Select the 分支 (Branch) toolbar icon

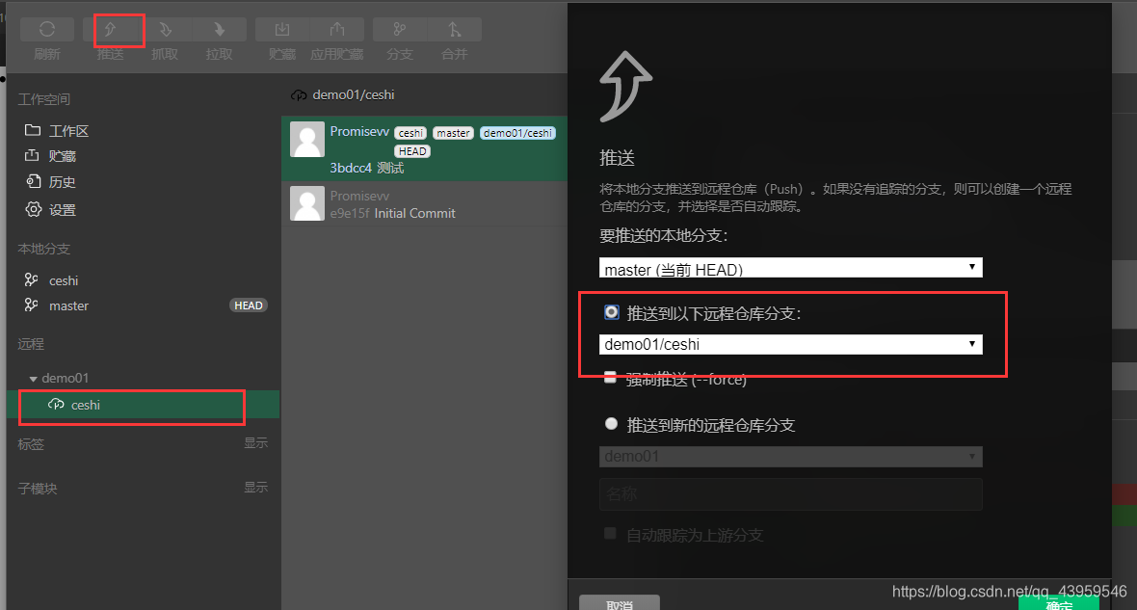(x=400, y=28)
